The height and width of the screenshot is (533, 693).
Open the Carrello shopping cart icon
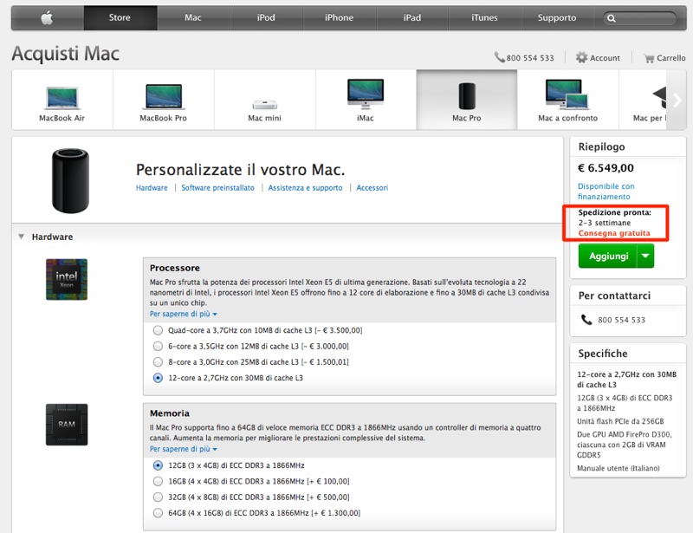point(648,58)
